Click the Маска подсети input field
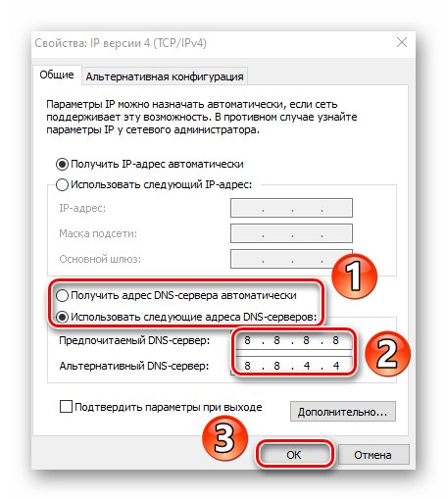Image resolution: width=447 pixels, height=501 pixels. (291, 233)
